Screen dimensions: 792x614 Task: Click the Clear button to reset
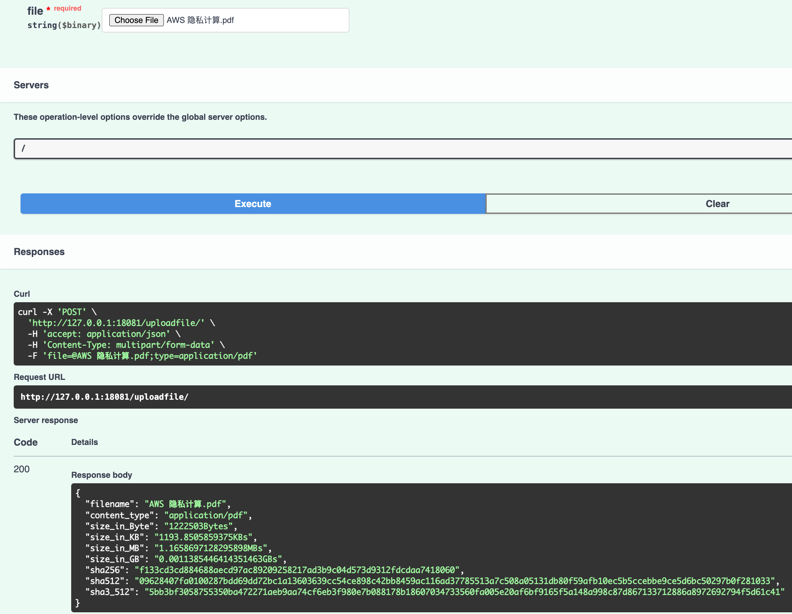coord(717,204)
